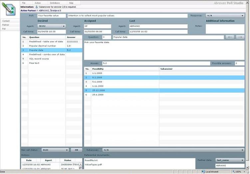Viewport: 250px width, 174px height.
Task: Click the Possibility column header
Action: [x=125, y=69]
